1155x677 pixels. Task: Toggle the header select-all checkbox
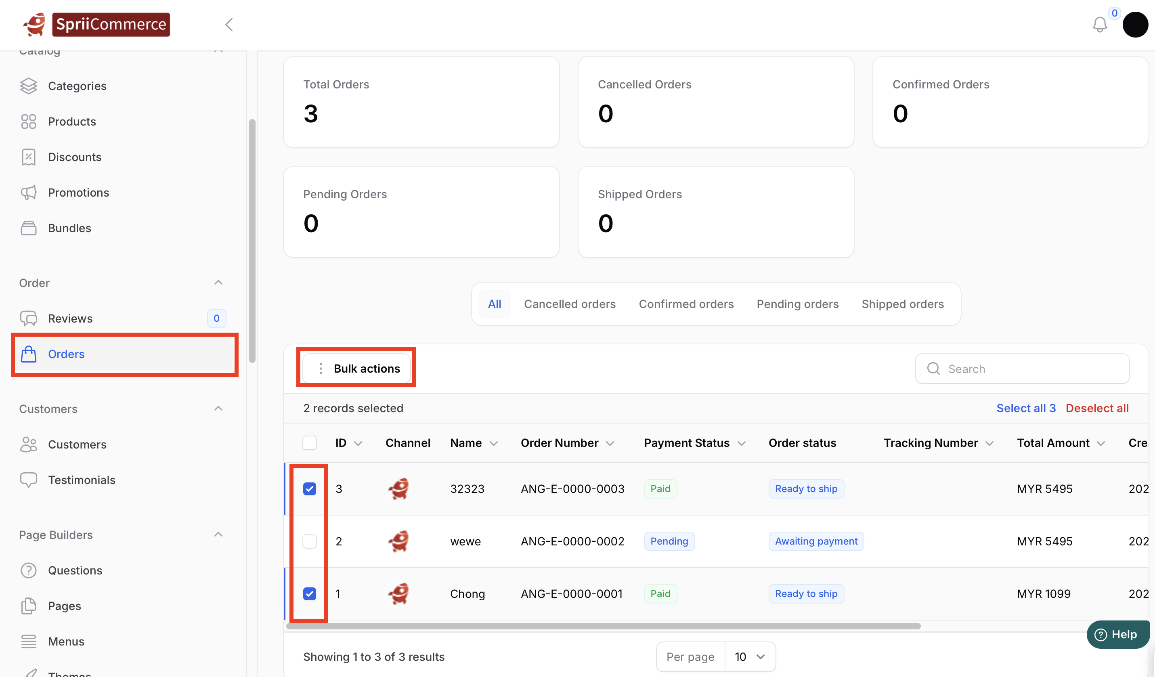pos(309,443)
